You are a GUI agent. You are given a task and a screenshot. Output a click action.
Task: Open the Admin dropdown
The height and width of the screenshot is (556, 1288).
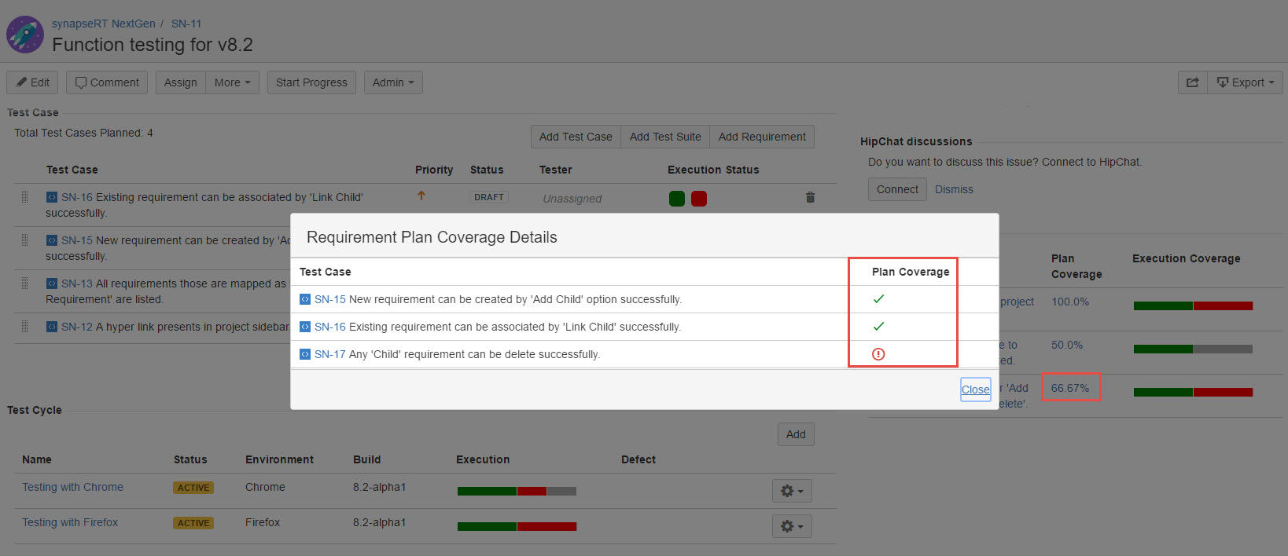click(393, 82)
